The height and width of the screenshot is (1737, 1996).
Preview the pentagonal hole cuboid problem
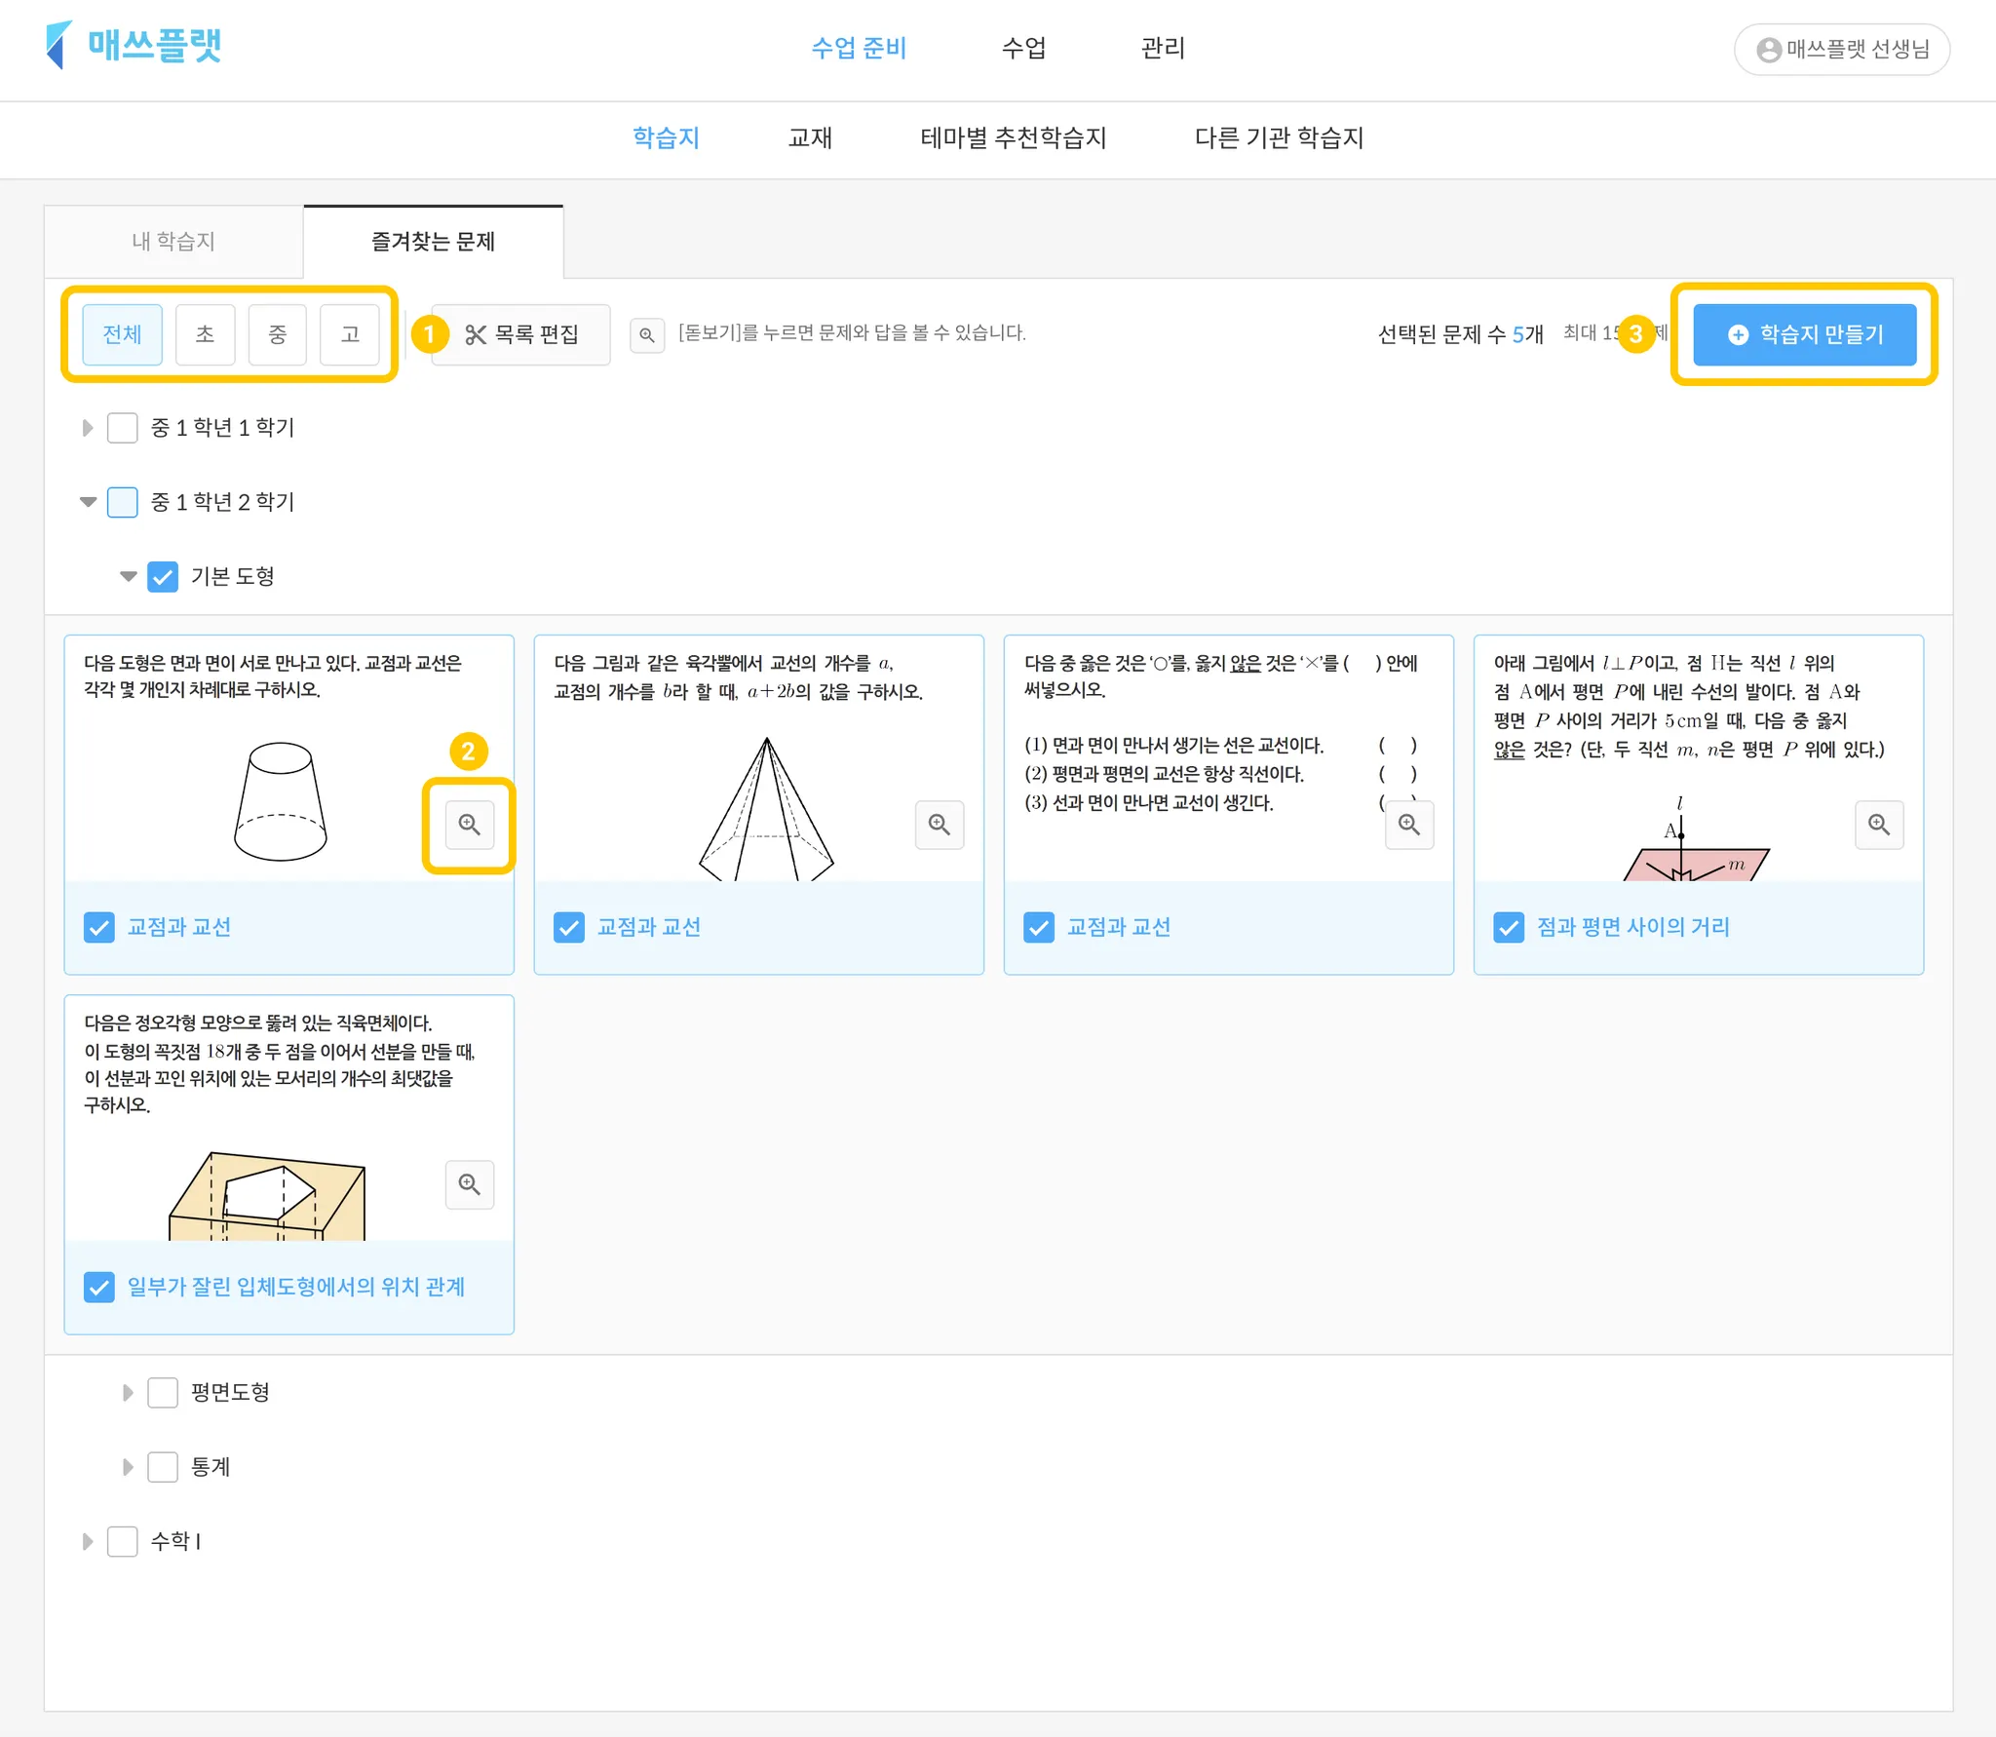(x=469, y=1184)
